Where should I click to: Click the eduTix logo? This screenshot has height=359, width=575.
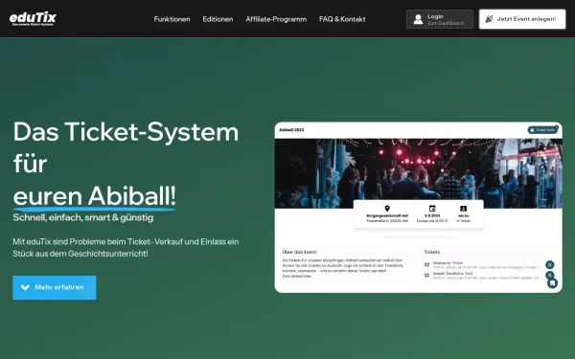pyautogui.click(x=33, y=19)
